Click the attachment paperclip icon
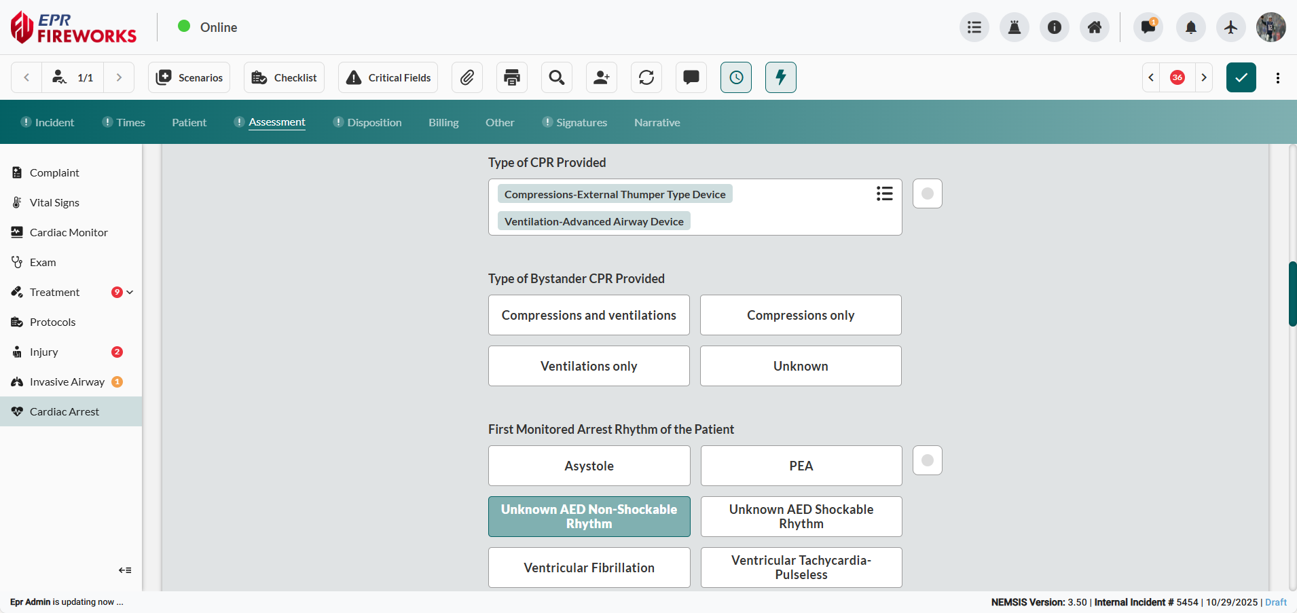This screenshot has height=613, width=1297. (467, 77)
